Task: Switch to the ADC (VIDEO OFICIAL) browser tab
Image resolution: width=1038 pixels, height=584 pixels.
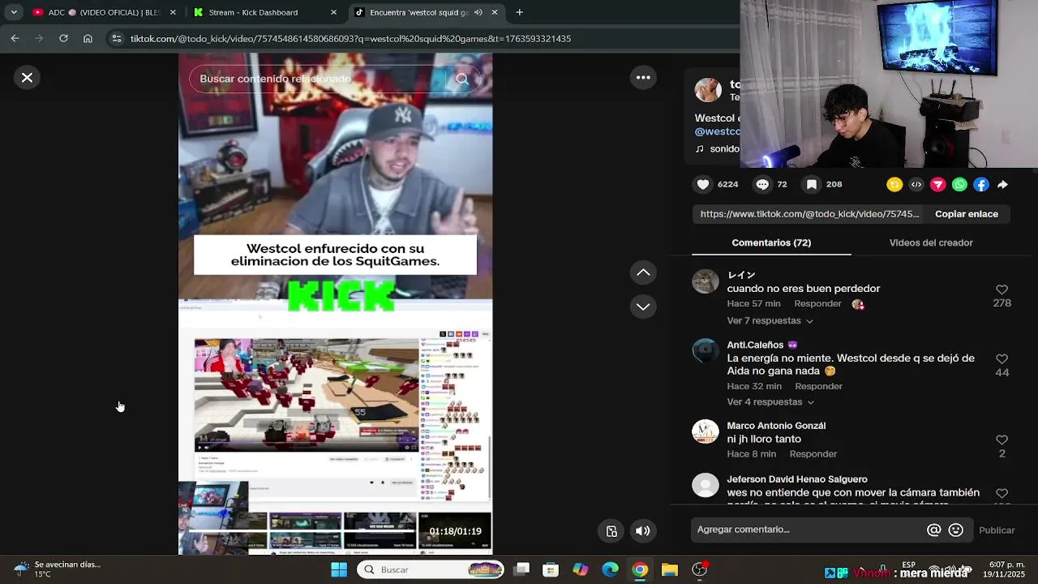Action: (x=96, y=12)
